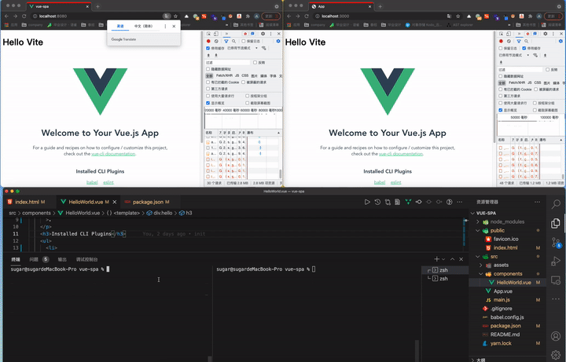Open Source Control view in activity bar
This screenshot has width=566, height=362.
click(556, 243)
